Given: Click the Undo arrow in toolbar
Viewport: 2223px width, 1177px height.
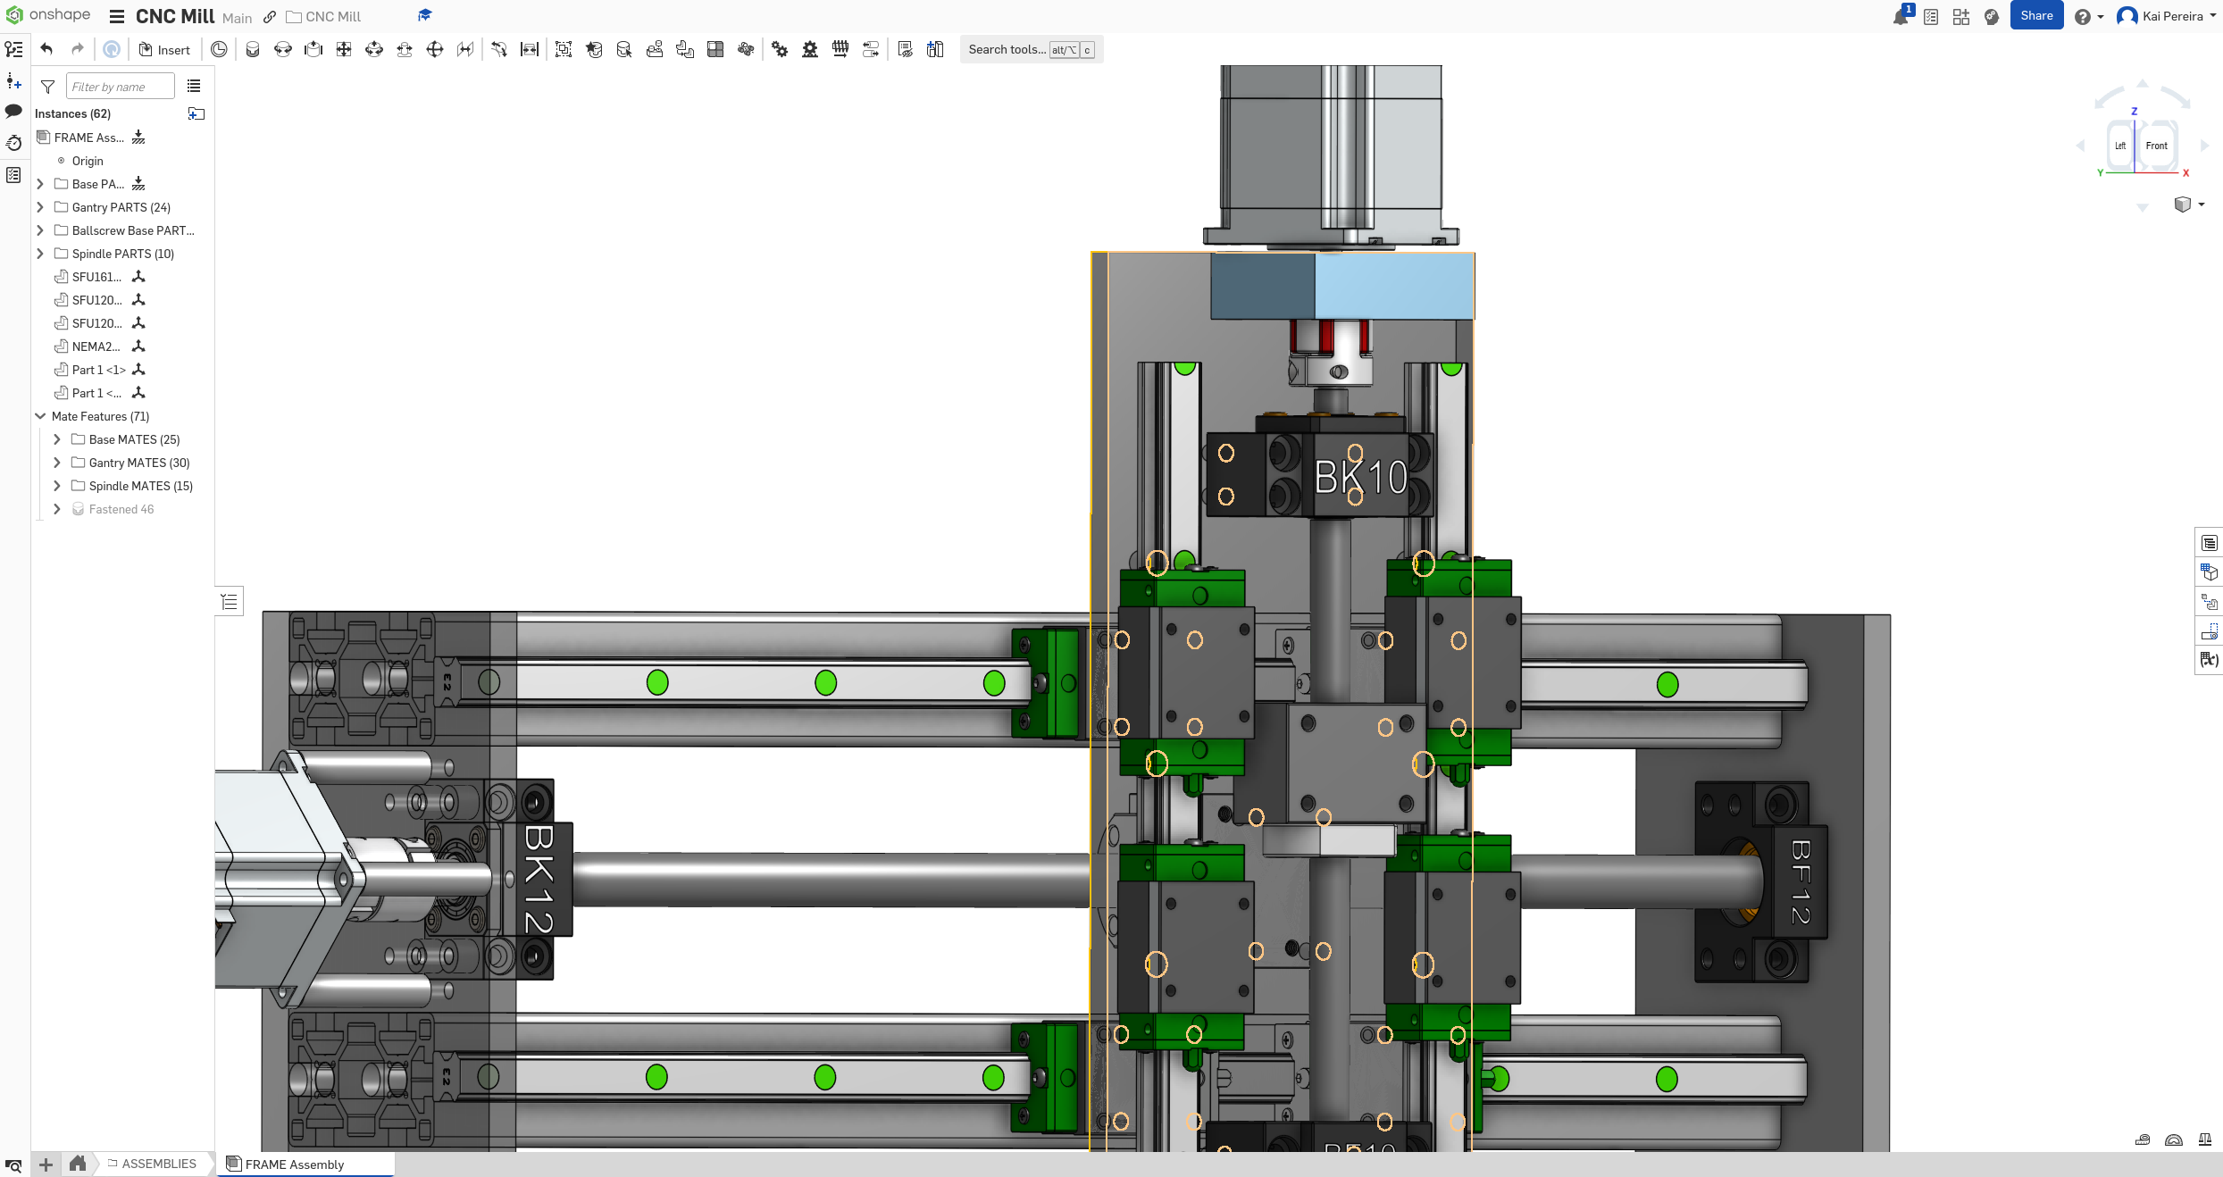Looking at the screenshot, I should pos(46,49).
